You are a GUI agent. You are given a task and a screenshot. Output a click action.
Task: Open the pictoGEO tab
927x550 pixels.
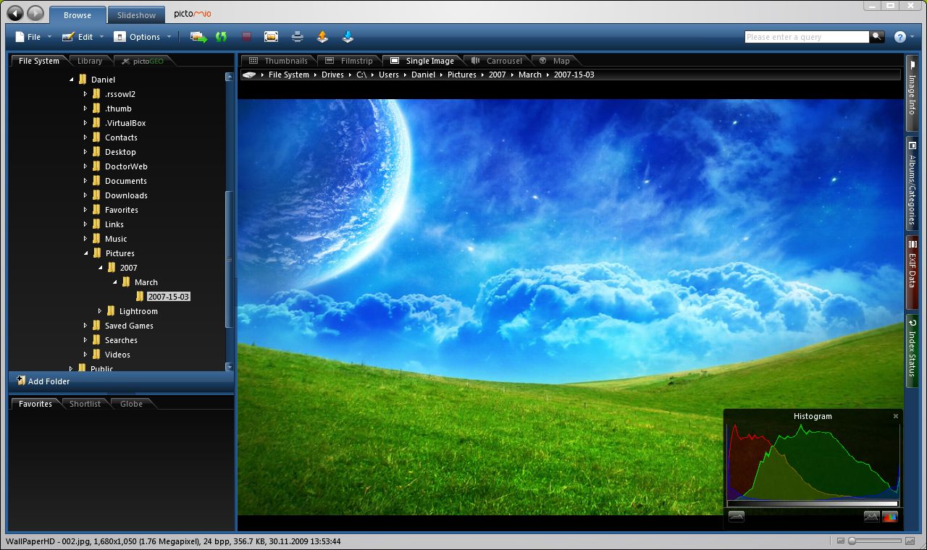click(143, 61)
